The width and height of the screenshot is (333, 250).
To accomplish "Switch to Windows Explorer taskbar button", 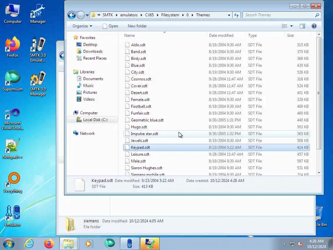I will click(69, 243).
